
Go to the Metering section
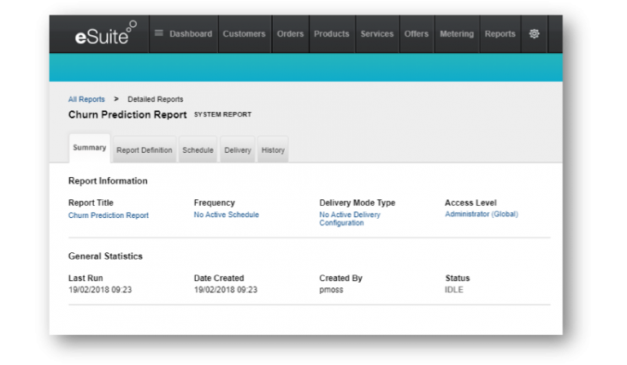(456, 33)
